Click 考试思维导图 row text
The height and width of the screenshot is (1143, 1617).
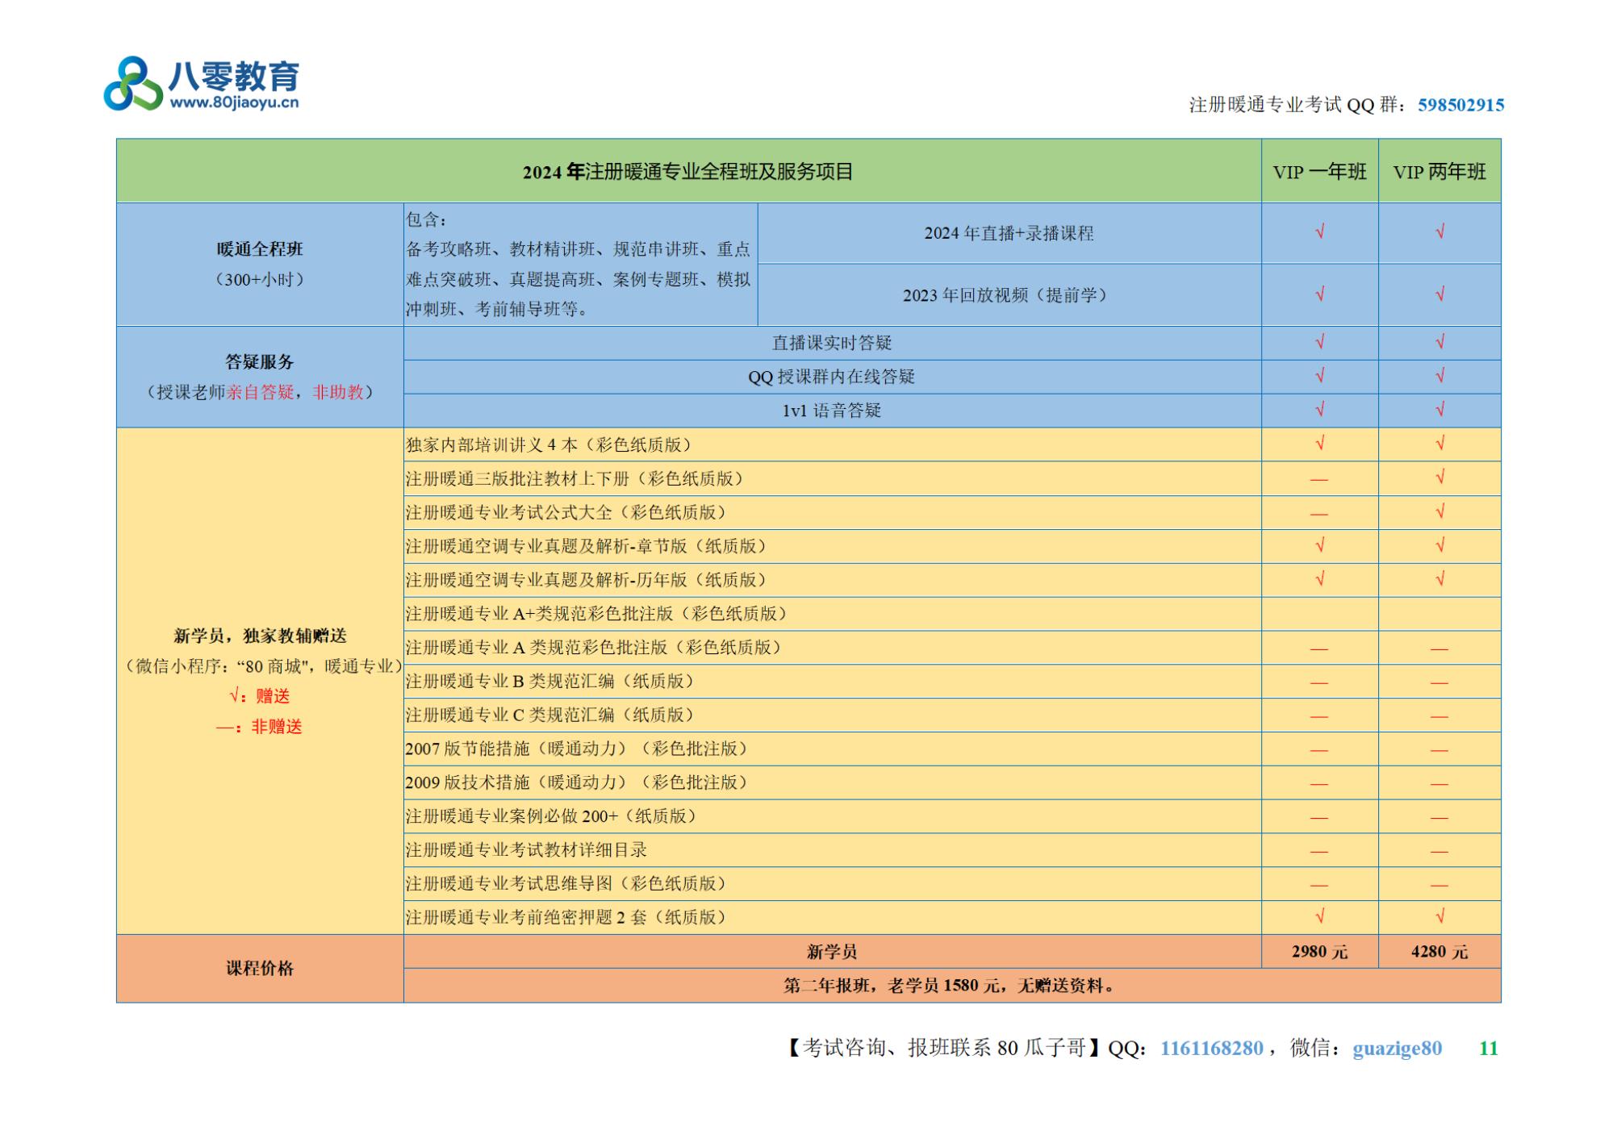(x=566, y=884)
